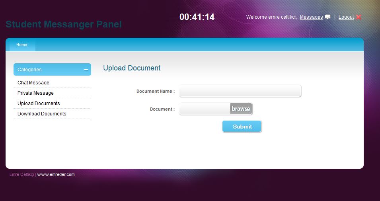380x201 pixels.
Task: Focus the Document Name text field
Action: coord(240,91)
